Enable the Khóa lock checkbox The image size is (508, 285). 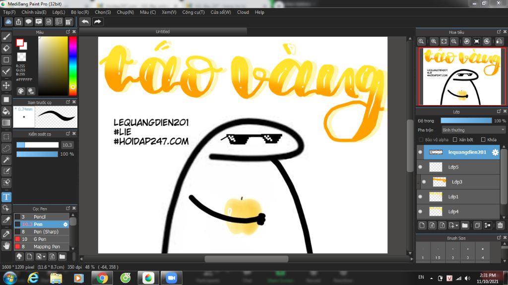483,140
